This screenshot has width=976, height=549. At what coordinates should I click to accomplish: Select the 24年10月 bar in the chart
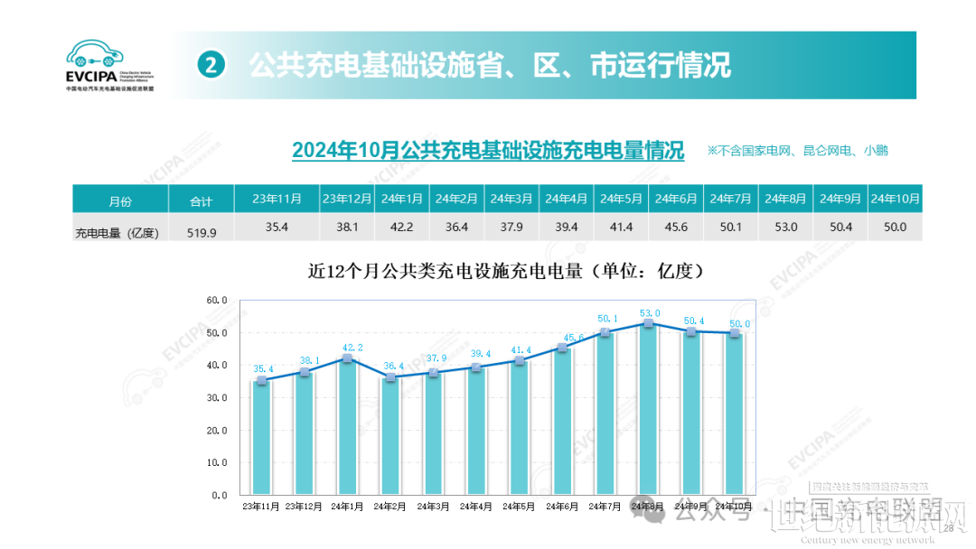(735, 414)
